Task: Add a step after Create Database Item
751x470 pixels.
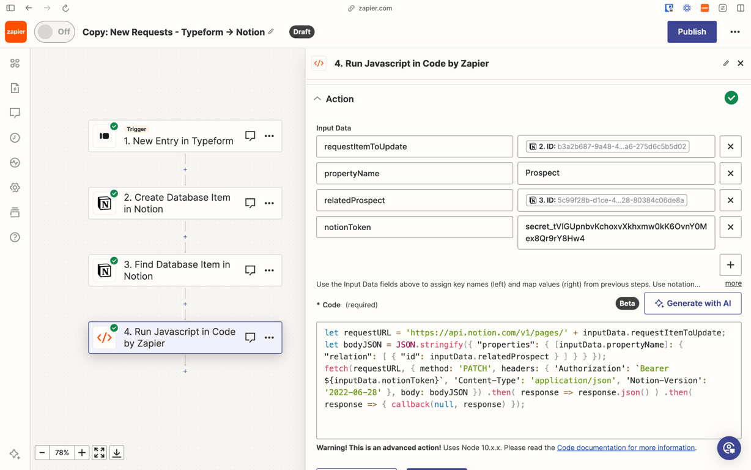Action: click(x=185, y=237)
